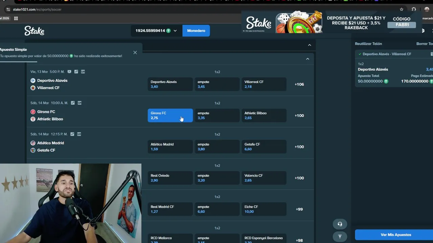The image size is (433, 243).
Task: Close the Apuesta Simple notification
Action: pyautogui.click(x=135, y=52)
